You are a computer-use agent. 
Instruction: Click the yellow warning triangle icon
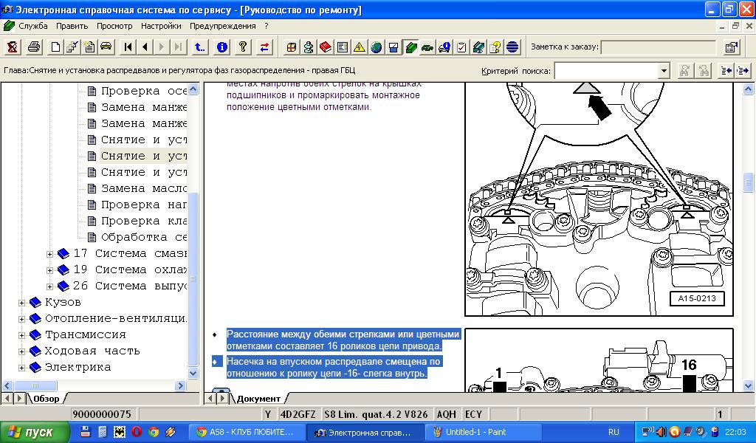(359, 47)
